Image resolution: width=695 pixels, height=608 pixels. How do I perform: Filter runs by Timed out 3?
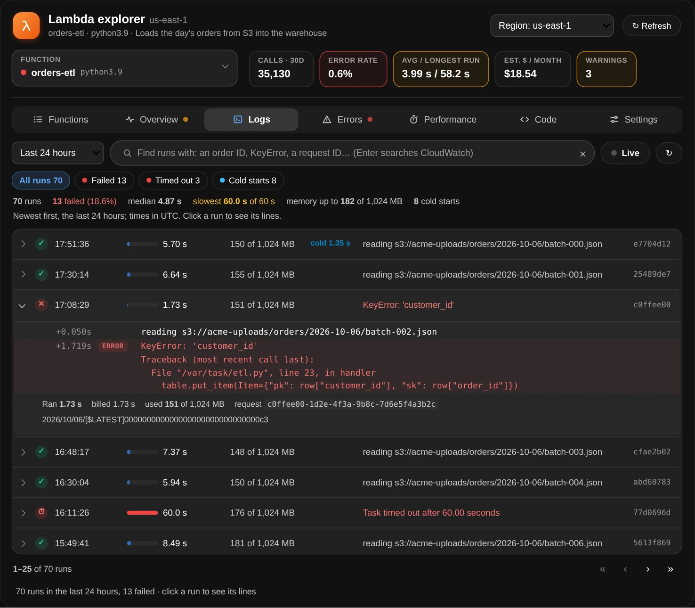click(173, 181)
